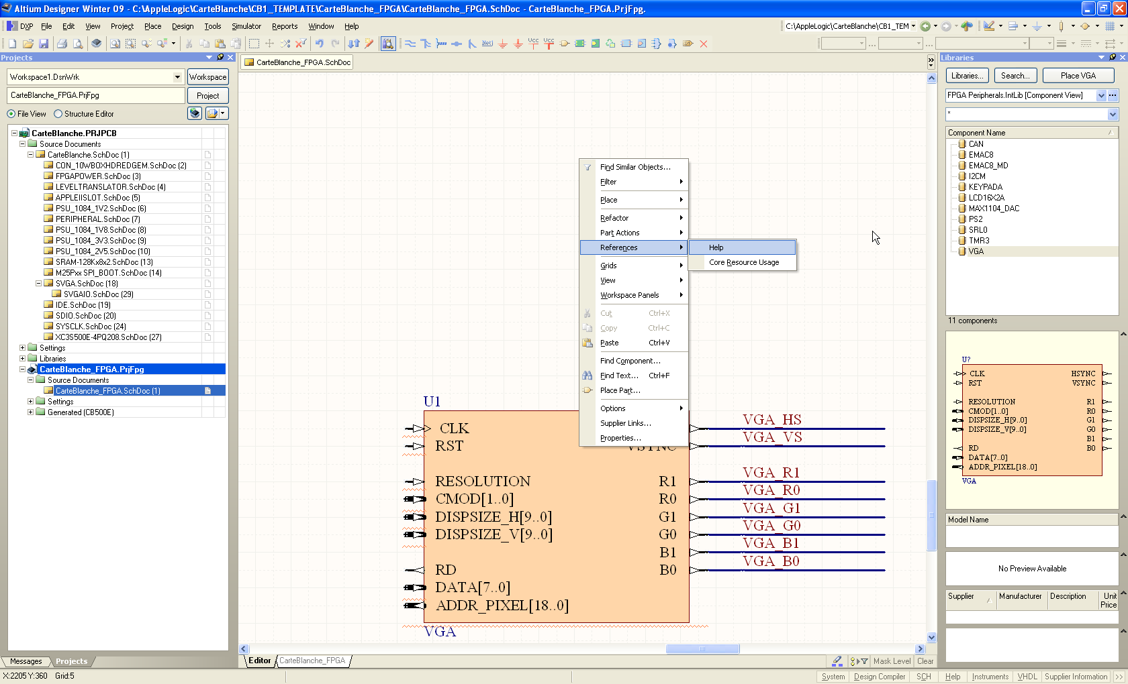This screenshot has height=684, width=1128.
Task: Click the Mask Level button
Action: tap(892, 661)
